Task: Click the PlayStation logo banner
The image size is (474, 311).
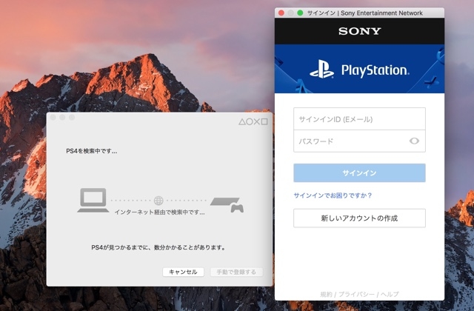Action: coord(359,70)
